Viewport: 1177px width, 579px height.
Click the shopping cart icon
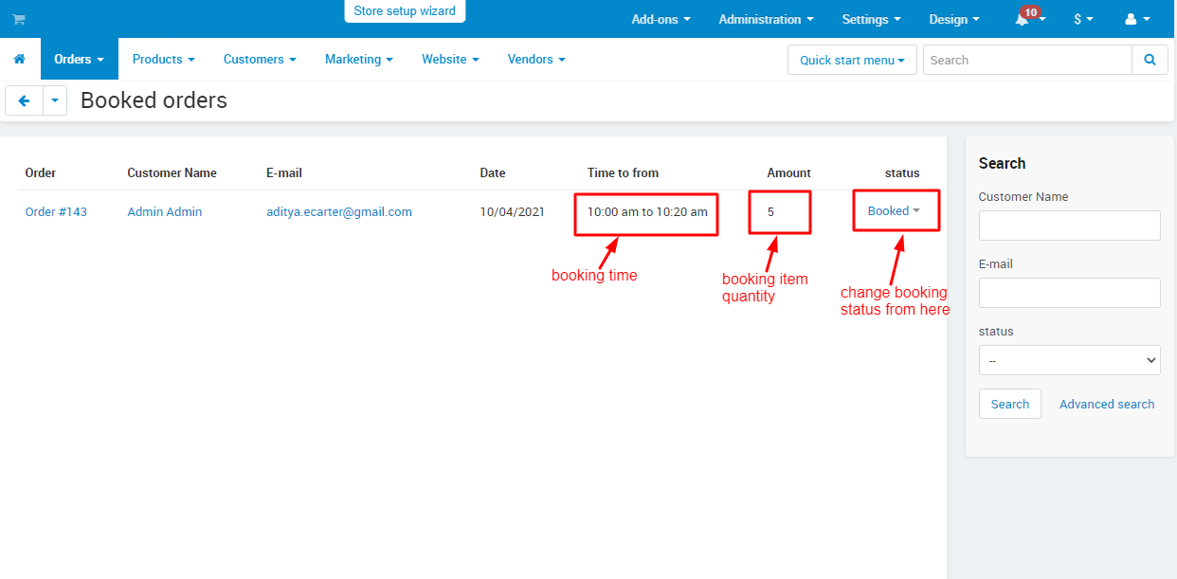(x=19, y=19)
